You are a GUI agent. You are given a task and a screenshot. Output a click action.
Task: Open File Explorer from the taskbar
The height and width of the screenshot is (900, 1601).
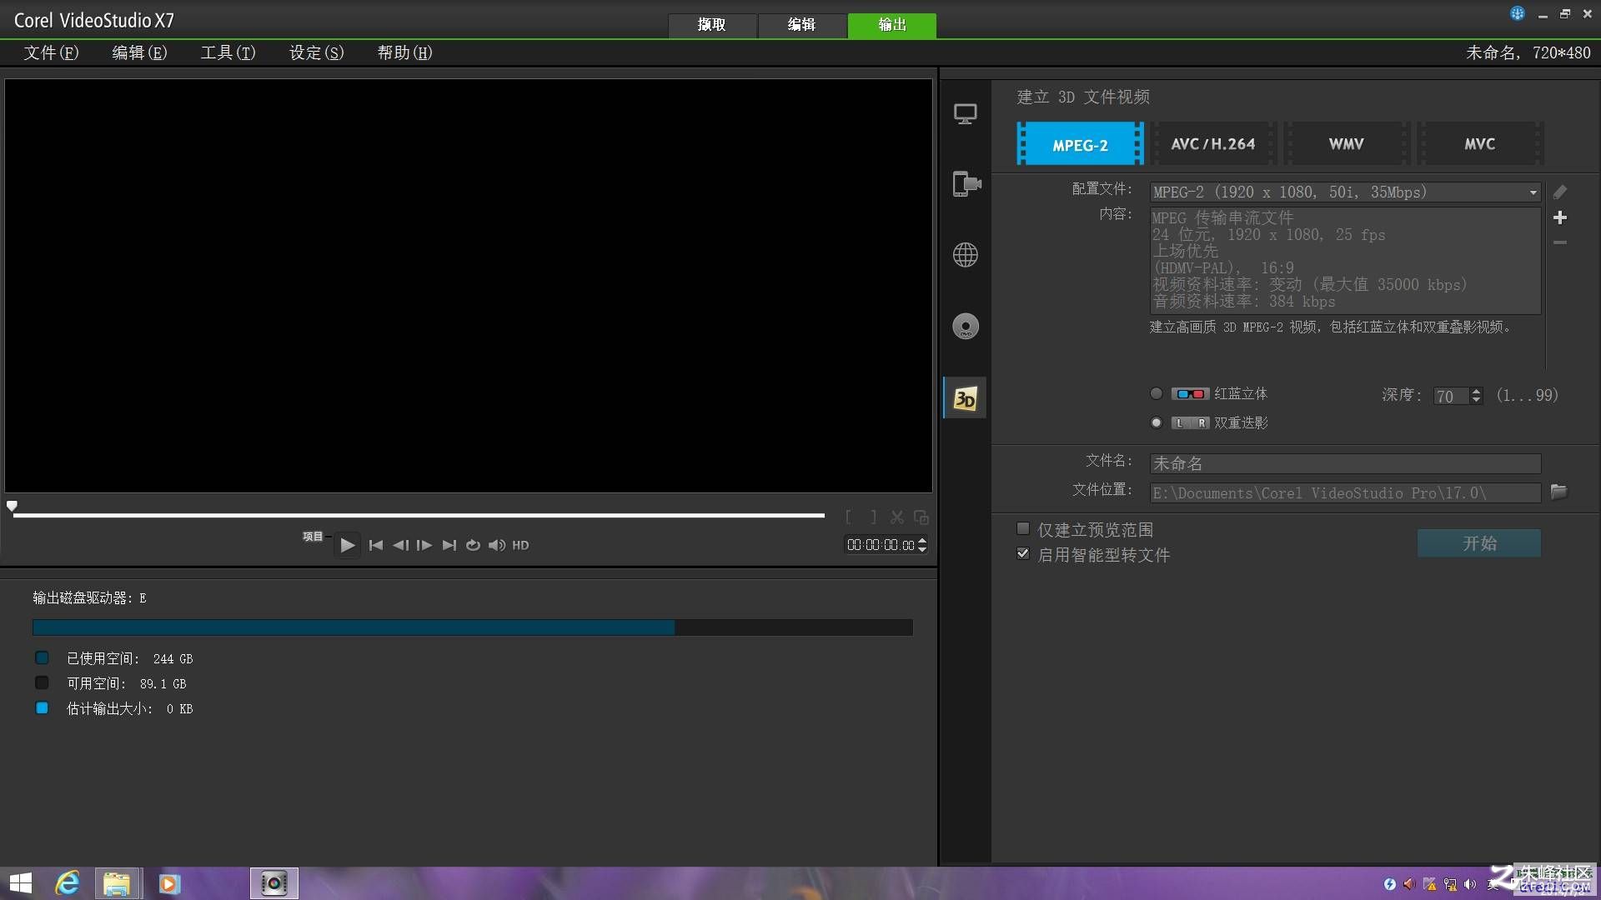[x=117, y=883]
